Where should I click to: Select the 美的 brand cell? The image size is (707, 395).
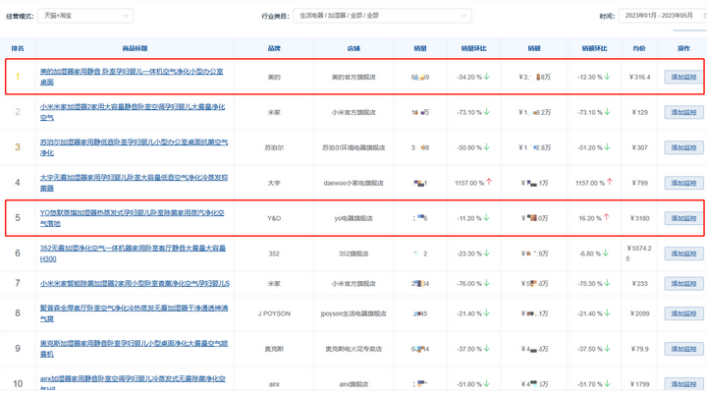[274, 77]
